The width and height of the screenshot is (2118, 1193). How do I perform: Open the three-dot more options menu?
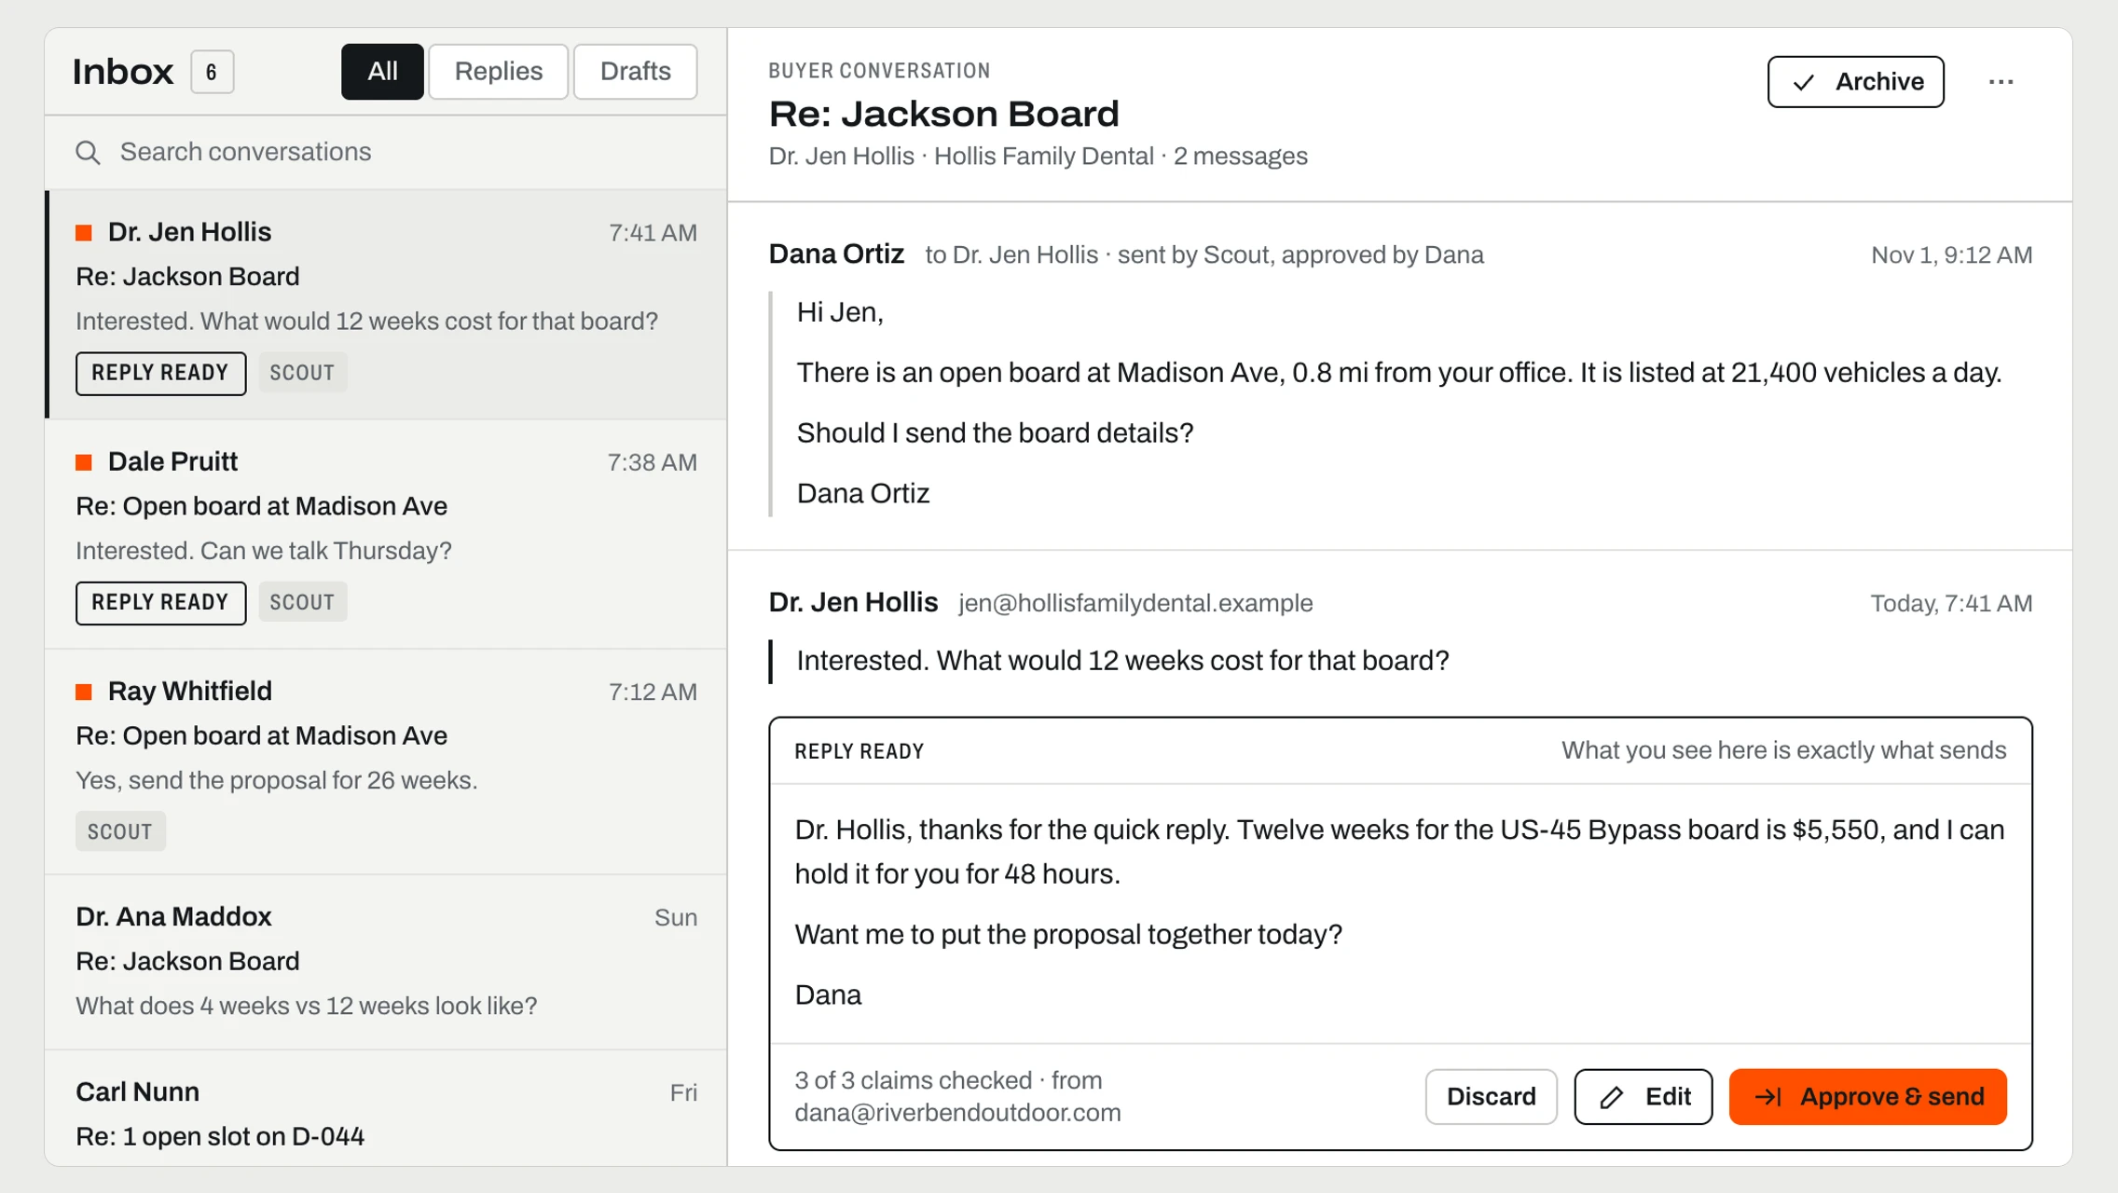[x=2001, y=82]
